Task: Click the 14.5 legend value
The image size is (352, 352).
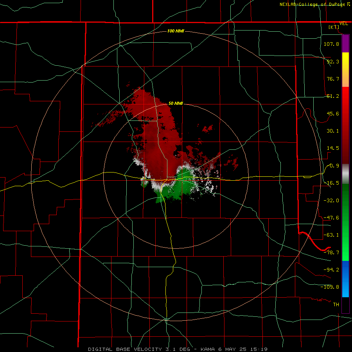Action: [333, 148]
